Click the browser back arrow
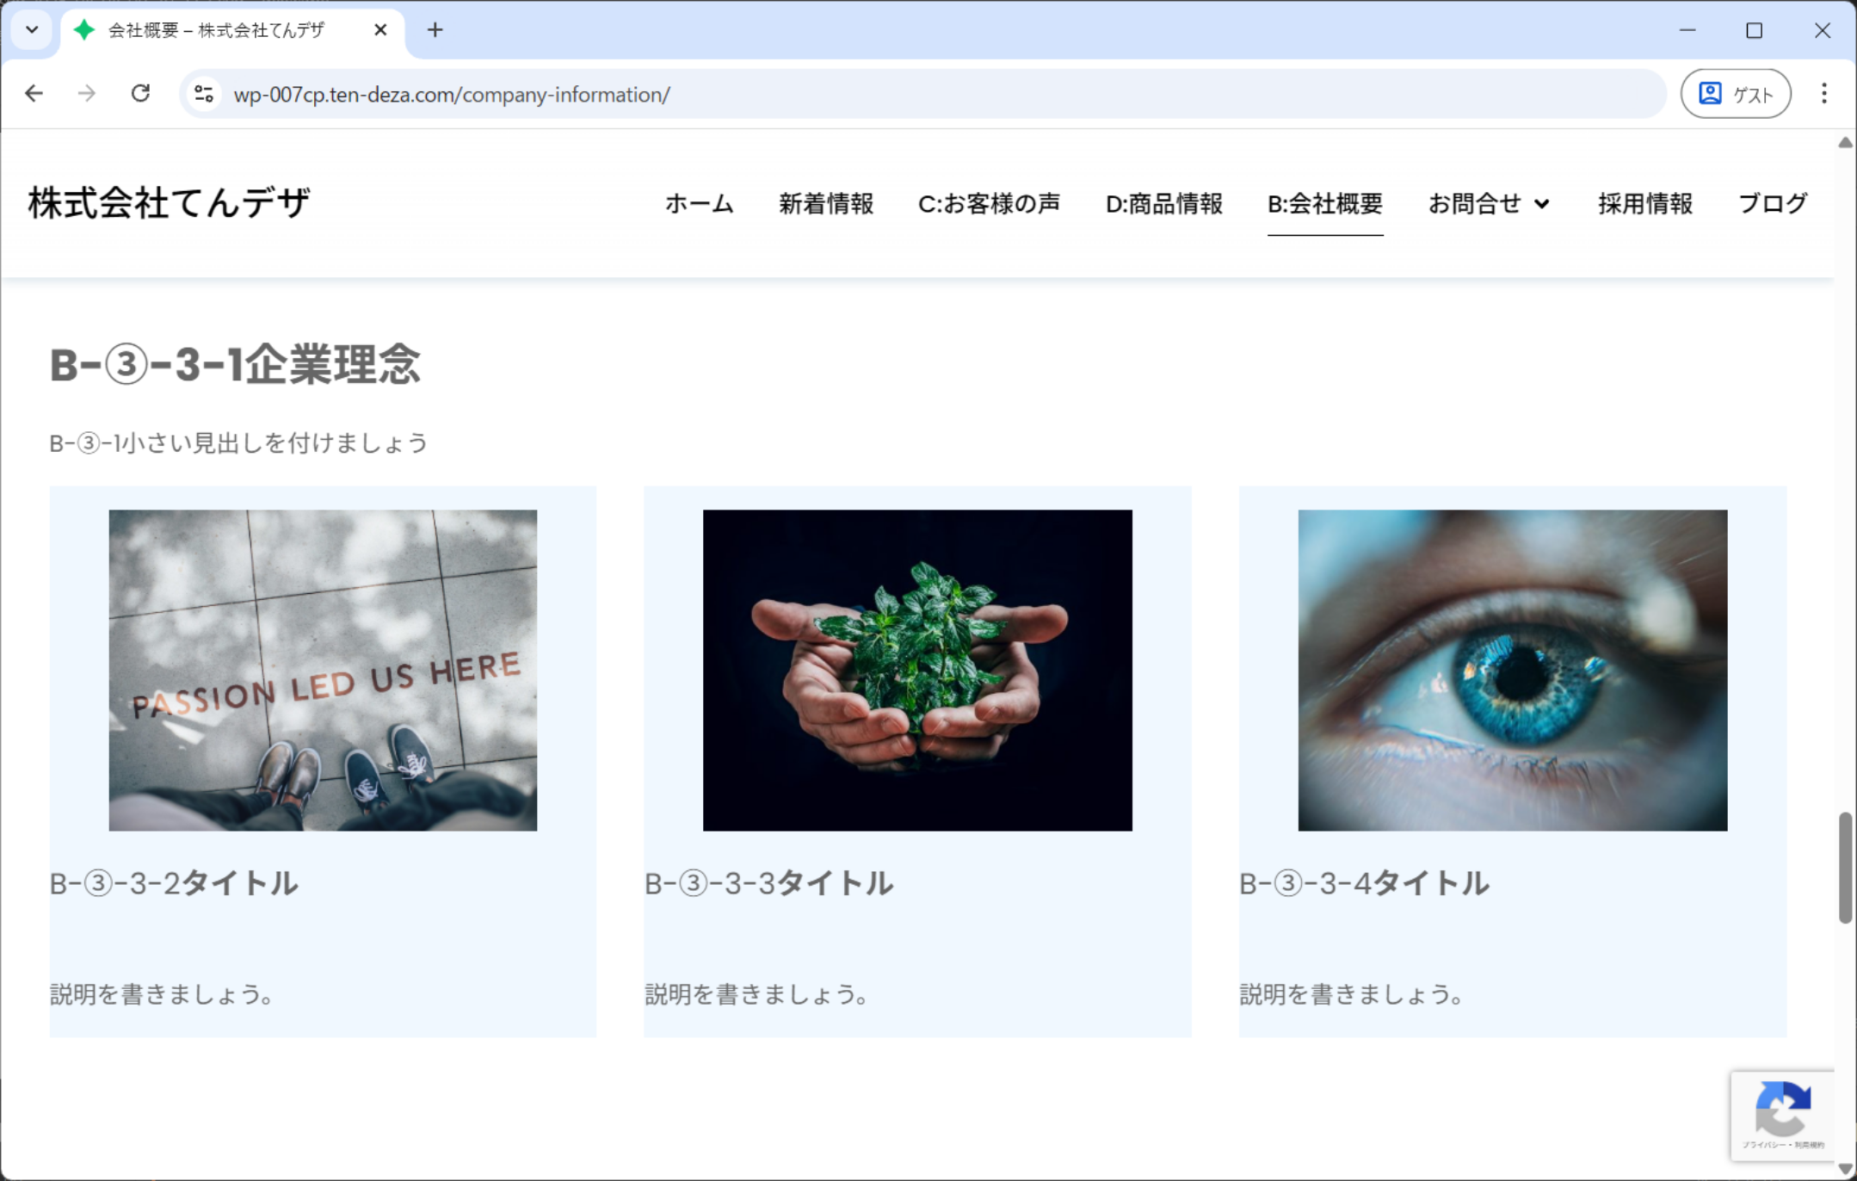The image size is (1857, 1181). (x=34, y=93)
